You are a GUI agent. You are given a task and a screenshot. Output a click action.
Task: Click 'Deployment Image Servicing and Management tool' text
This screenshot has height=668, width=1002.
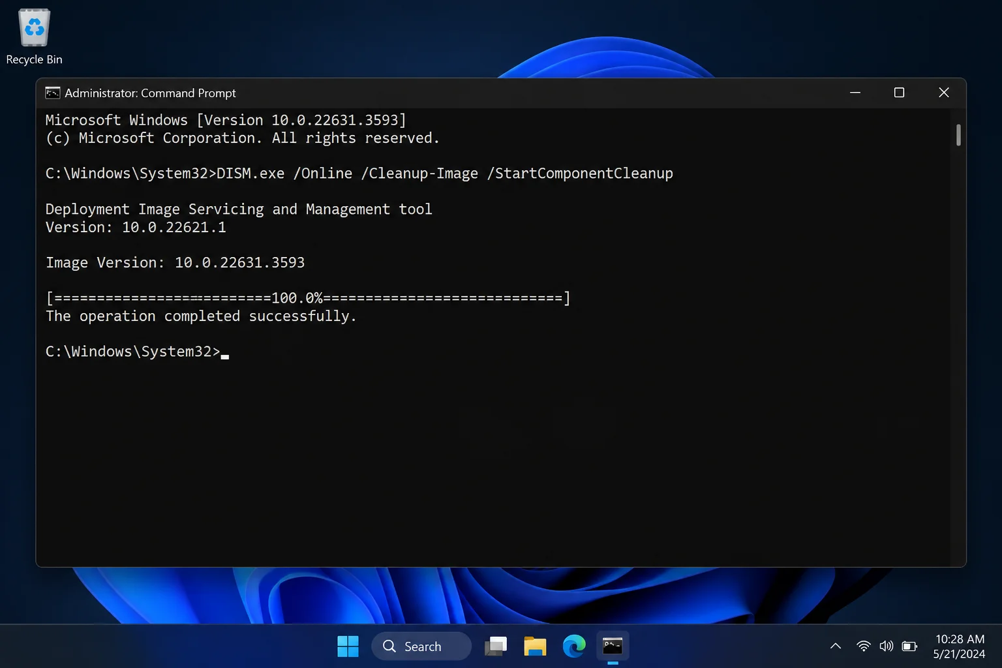pyautogui.click(x=239, y=209)
